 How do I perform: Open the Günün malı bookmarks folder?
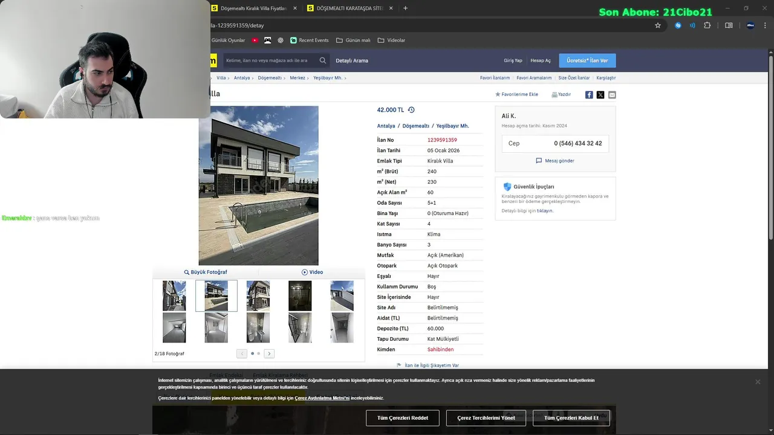click(353, 40)
